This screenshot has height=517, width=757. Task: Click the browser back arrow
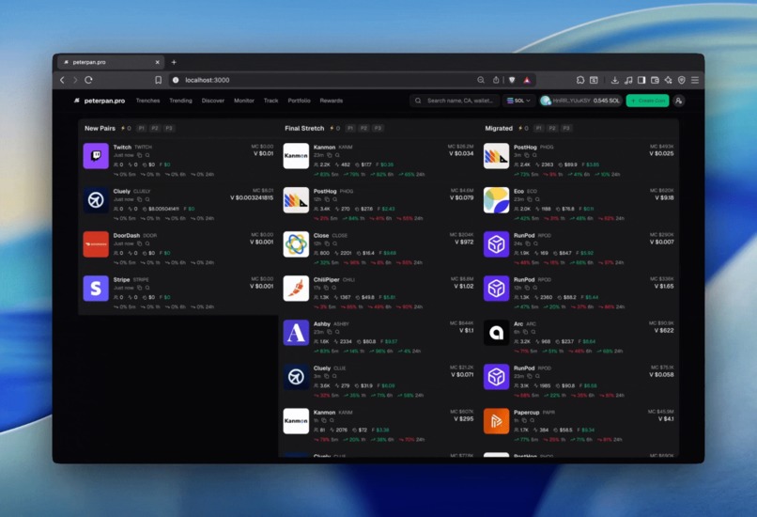point(62,80)
